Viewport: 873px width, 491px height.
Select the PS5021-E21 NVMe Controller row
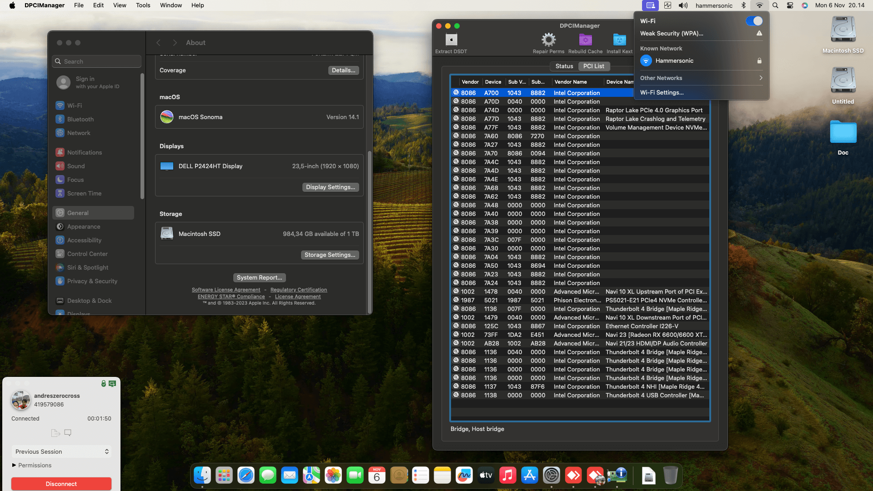click(580, 301)
